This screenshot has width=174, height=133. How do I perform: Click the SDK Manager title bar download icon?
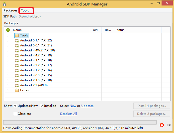(x=4, y=4)
